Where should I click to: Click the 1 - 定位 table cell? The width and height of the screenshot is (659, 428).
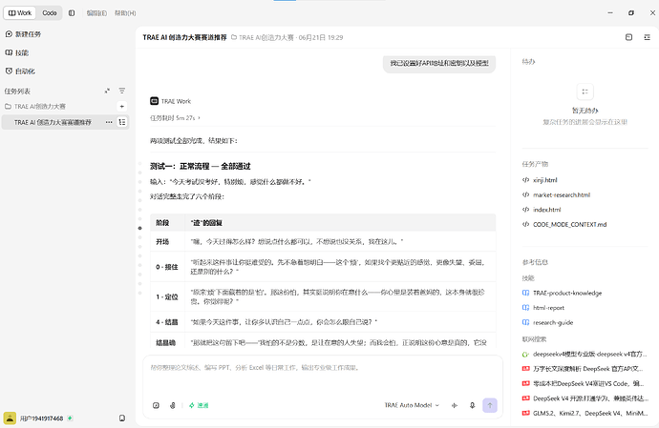pos(167,296)
